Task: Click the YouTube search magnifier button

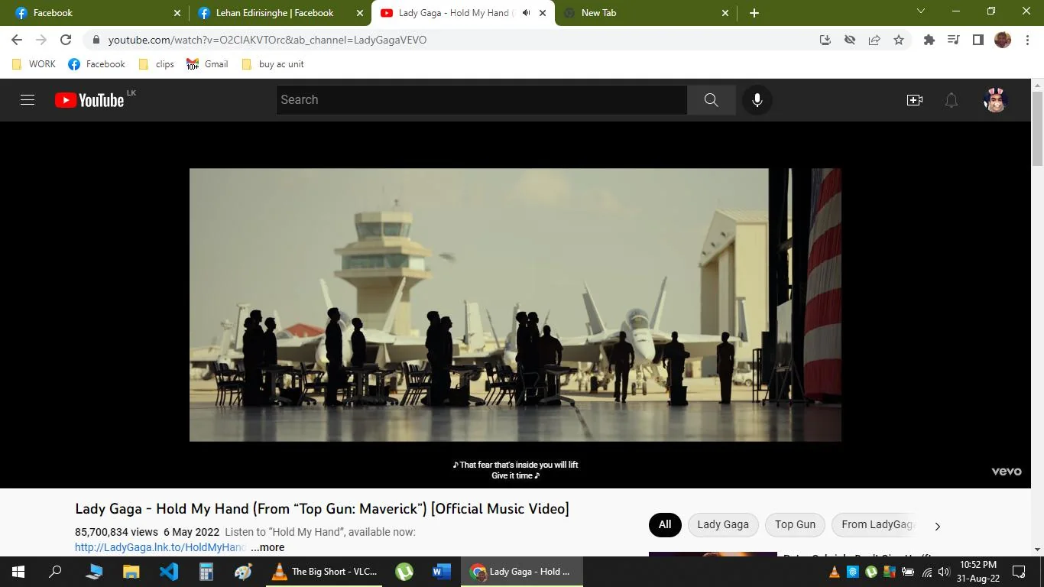Action: pos(712,100)
